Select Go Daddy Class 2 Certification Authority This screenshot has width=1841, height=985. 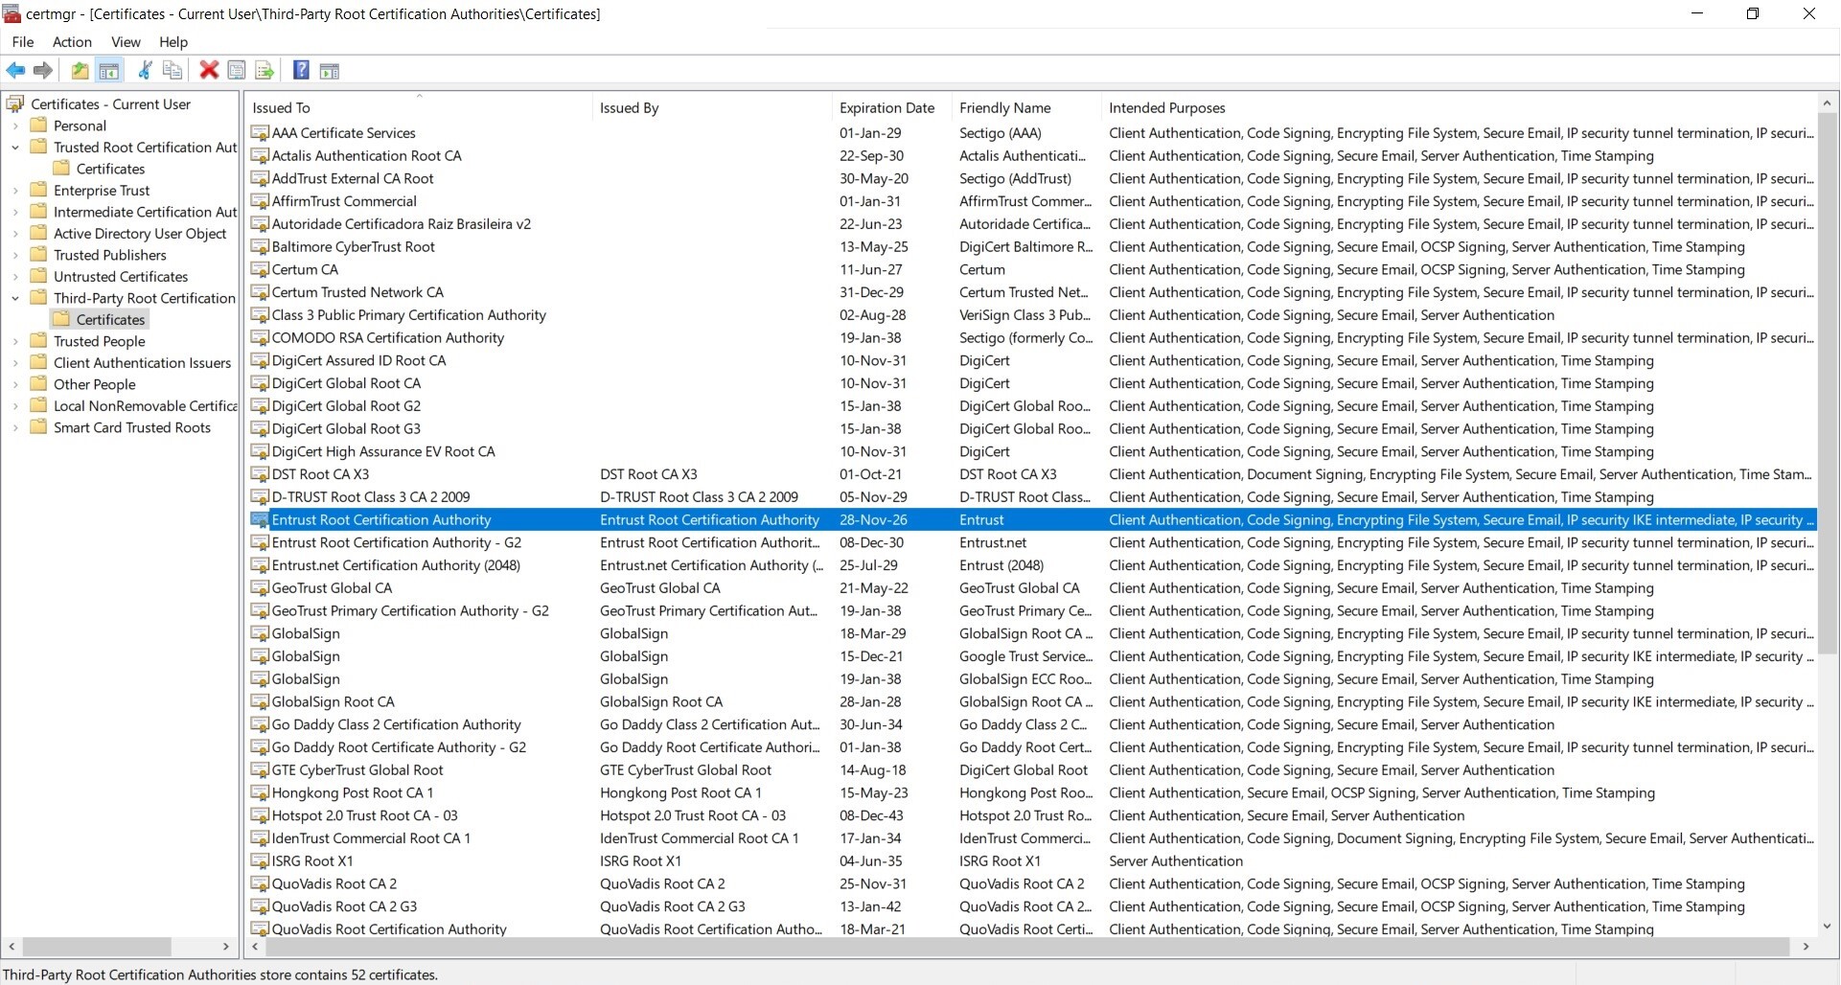[396, 725]
